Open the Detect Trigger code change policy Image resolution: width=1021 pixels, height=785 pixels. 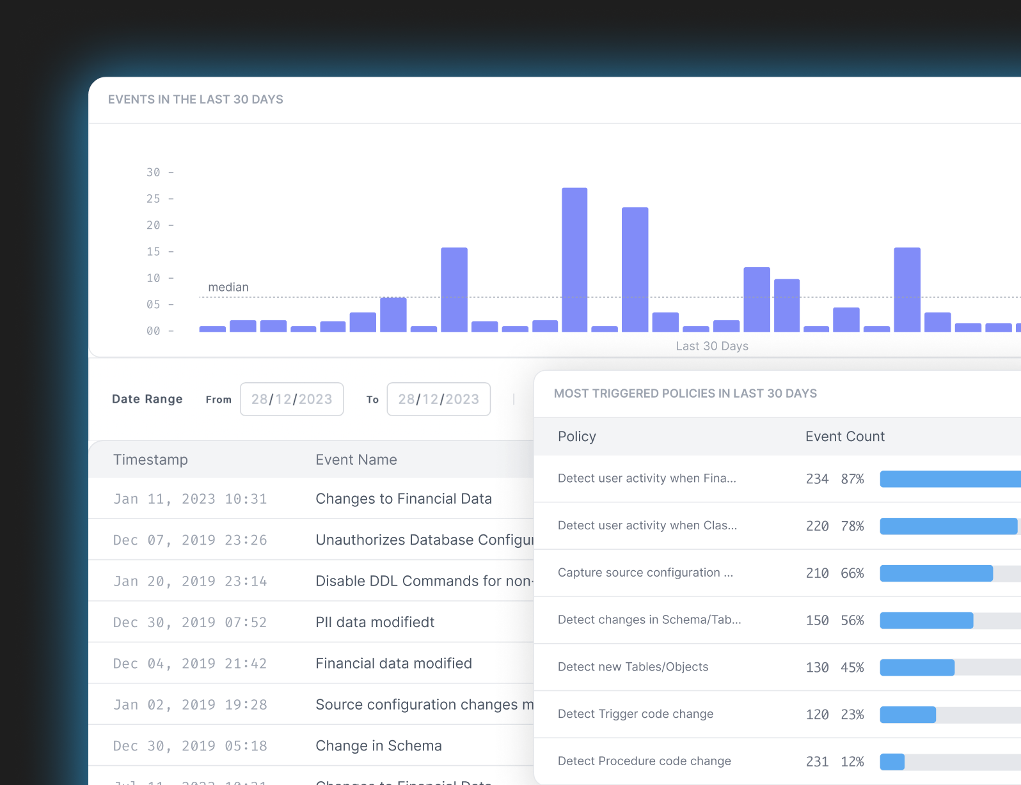point(635,714)
